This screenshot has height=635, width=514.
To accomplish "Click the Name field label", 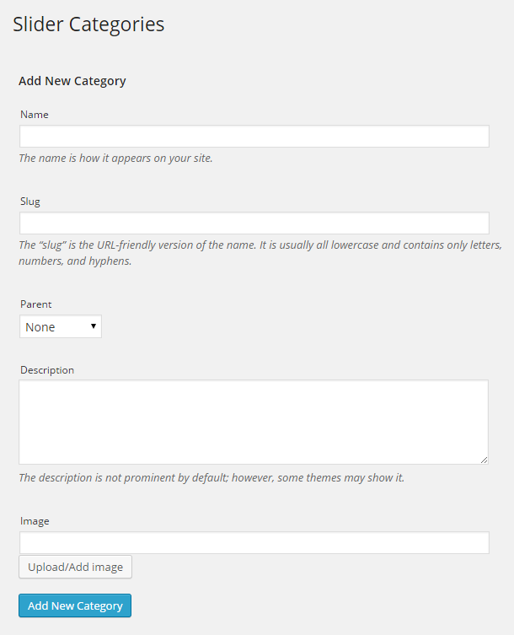I will 35,115.
